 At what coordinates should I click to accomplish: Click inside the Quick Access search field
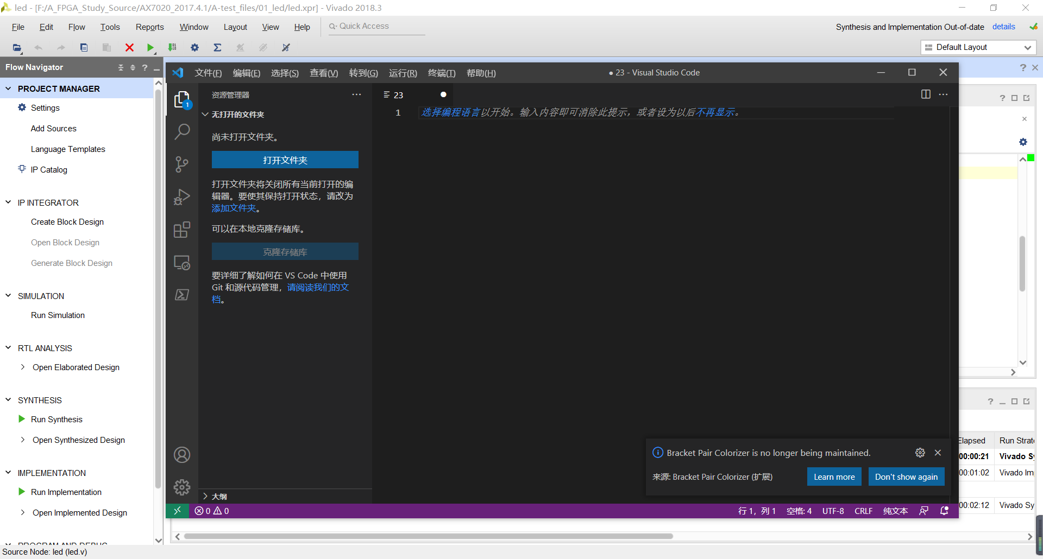pos(376,26)
